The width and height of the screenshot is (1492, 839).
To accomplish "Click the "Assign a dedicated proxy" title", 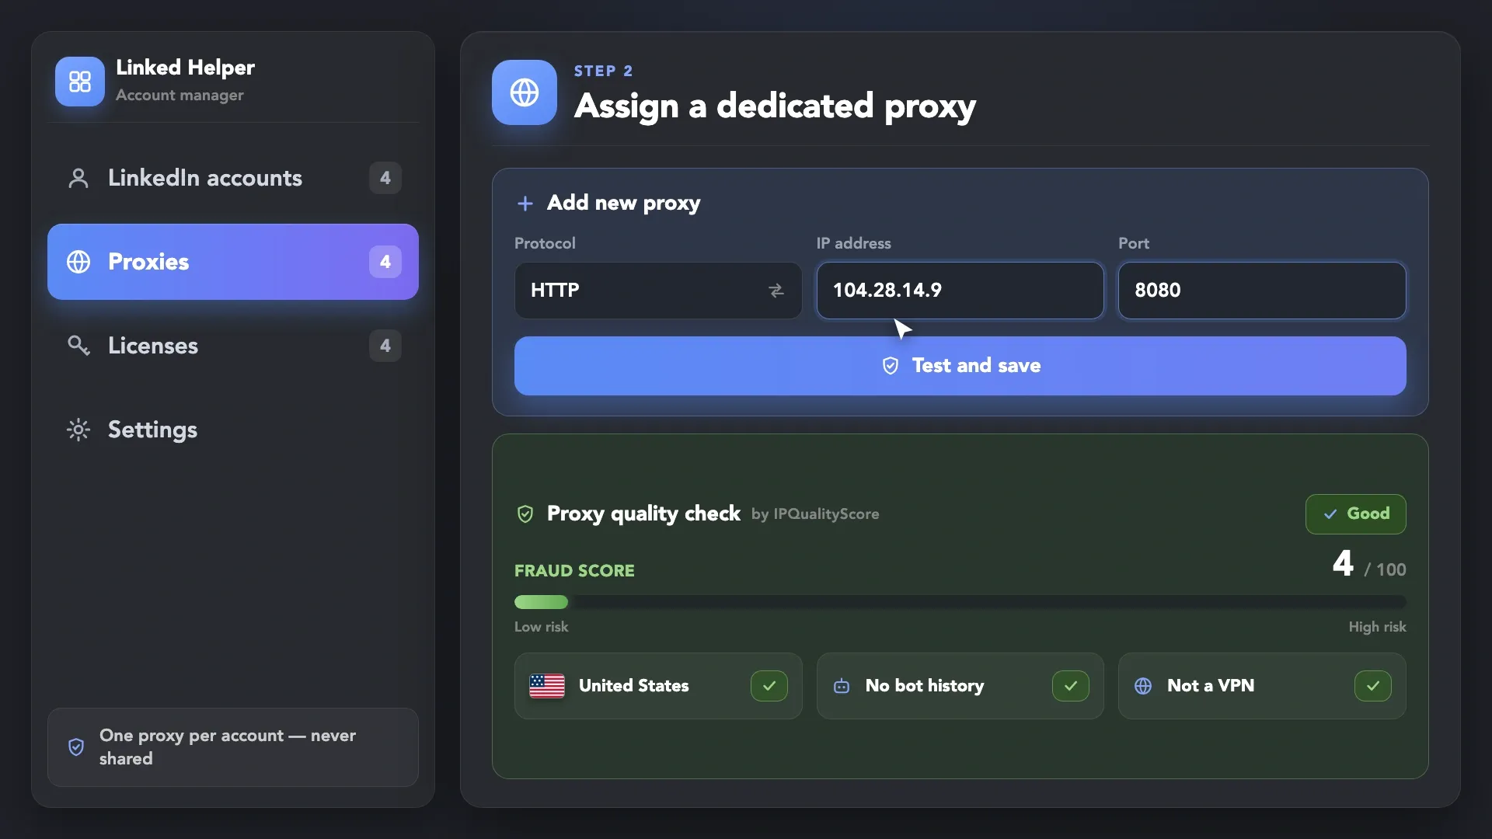I will [x=775, y=106].
